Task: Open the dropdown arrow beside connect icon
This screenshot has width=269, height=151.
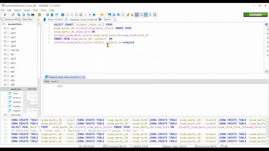Action: [9, 15]
